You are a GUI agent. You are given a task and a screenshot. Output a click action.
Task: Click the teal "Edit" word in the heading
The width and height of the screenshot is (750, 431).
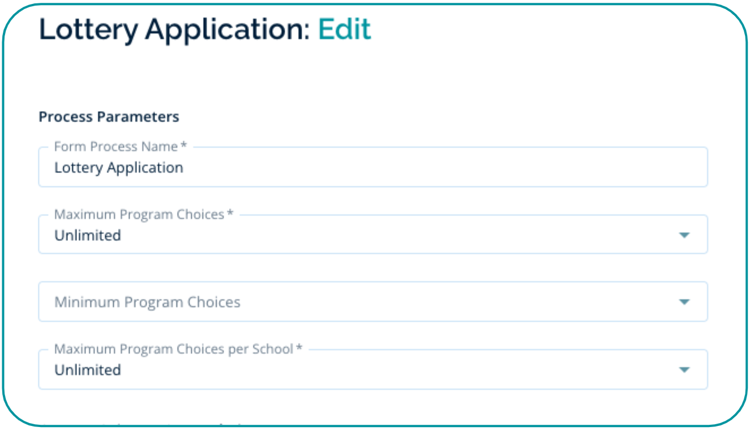tap(344, 29)
